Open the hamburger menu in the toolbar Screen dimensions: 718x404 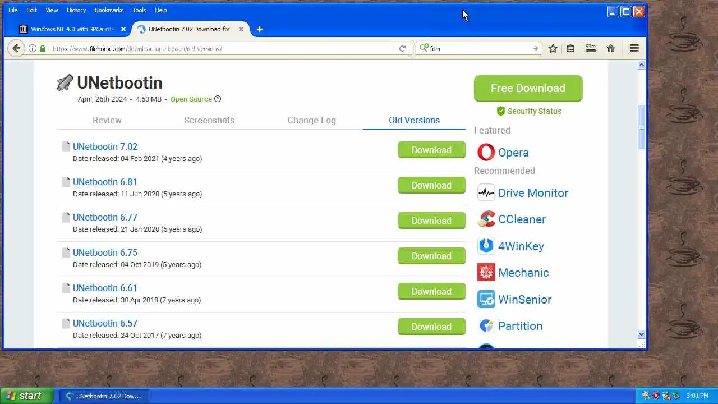tap(634, 49)
